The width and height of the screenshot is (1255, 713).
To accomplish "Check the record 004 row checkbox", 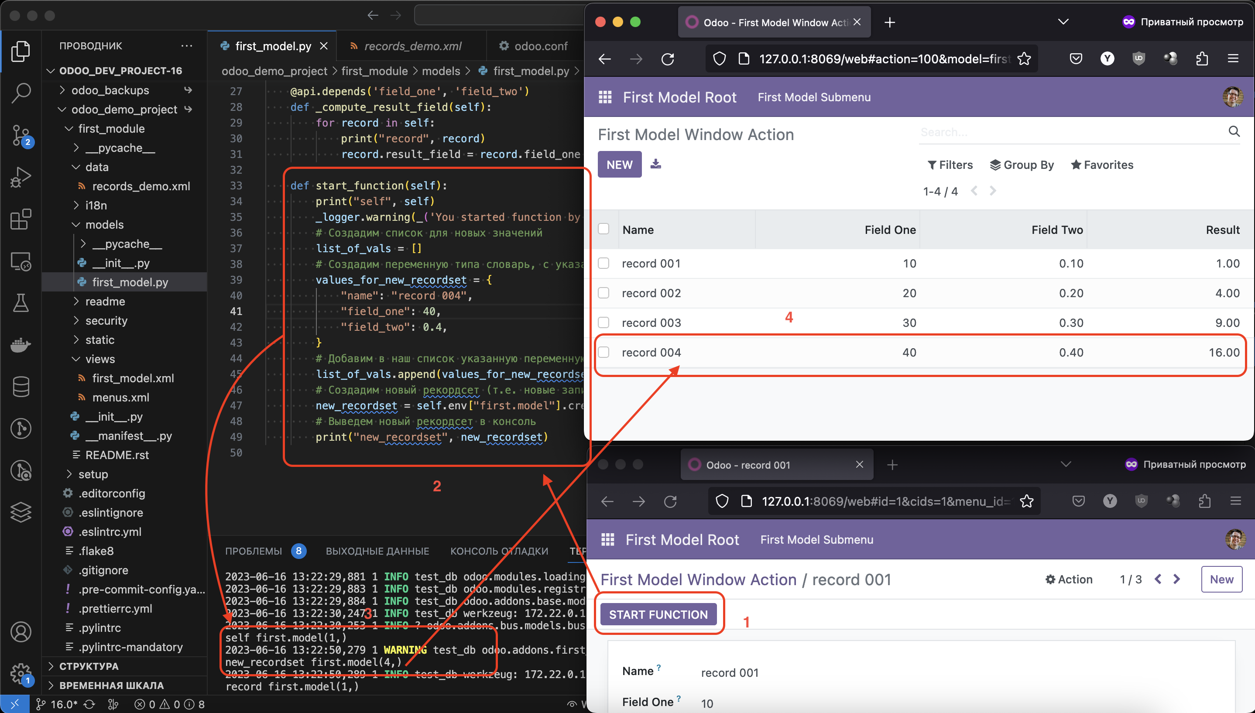I will pyautogui.click(x=604, y=352).
